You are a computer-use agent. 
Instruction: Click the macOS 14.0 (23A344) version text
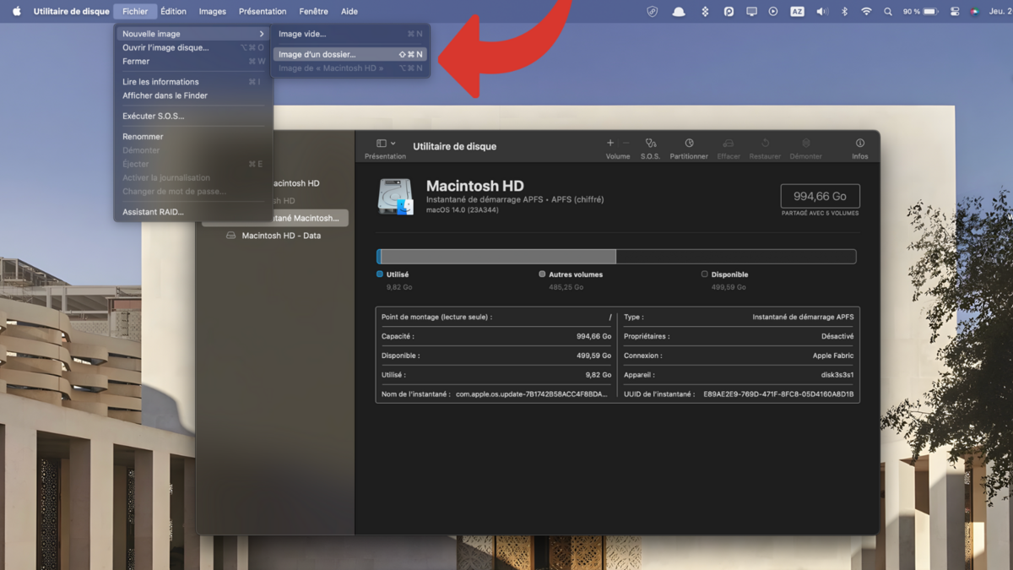tap(463, 210)
